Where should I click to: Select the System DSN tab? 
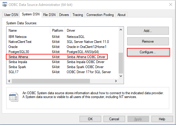coord(31,14)
